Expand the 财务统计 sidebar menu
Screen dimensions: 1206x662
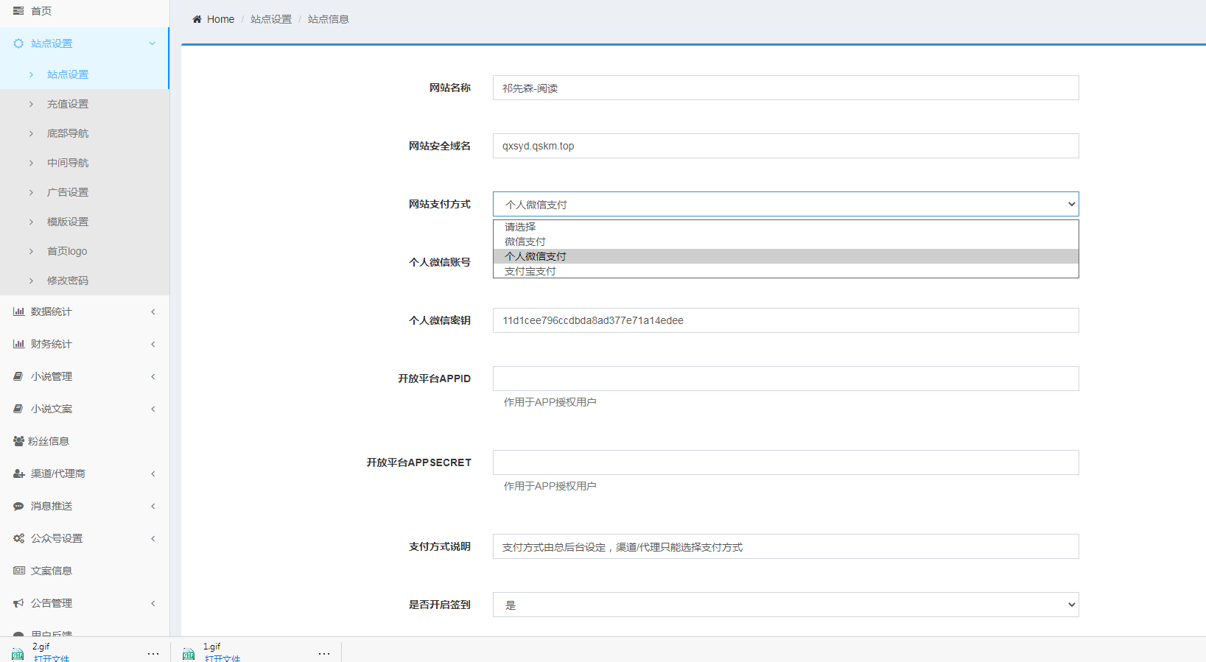coord(84,344)
